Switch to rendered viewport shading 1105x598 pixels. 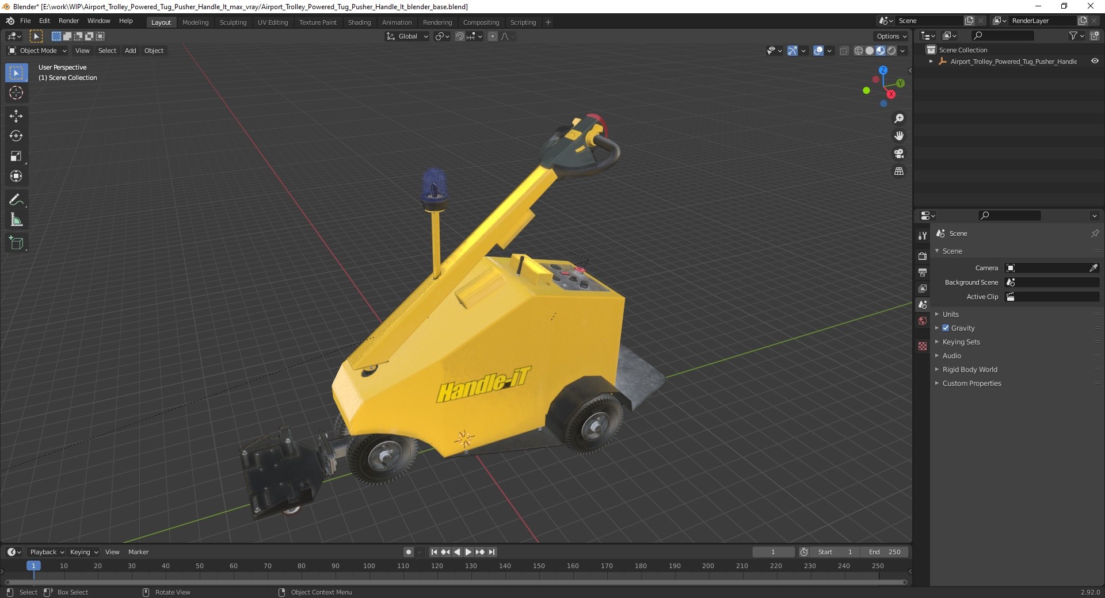pyautogui.click(x=891, y=51)
